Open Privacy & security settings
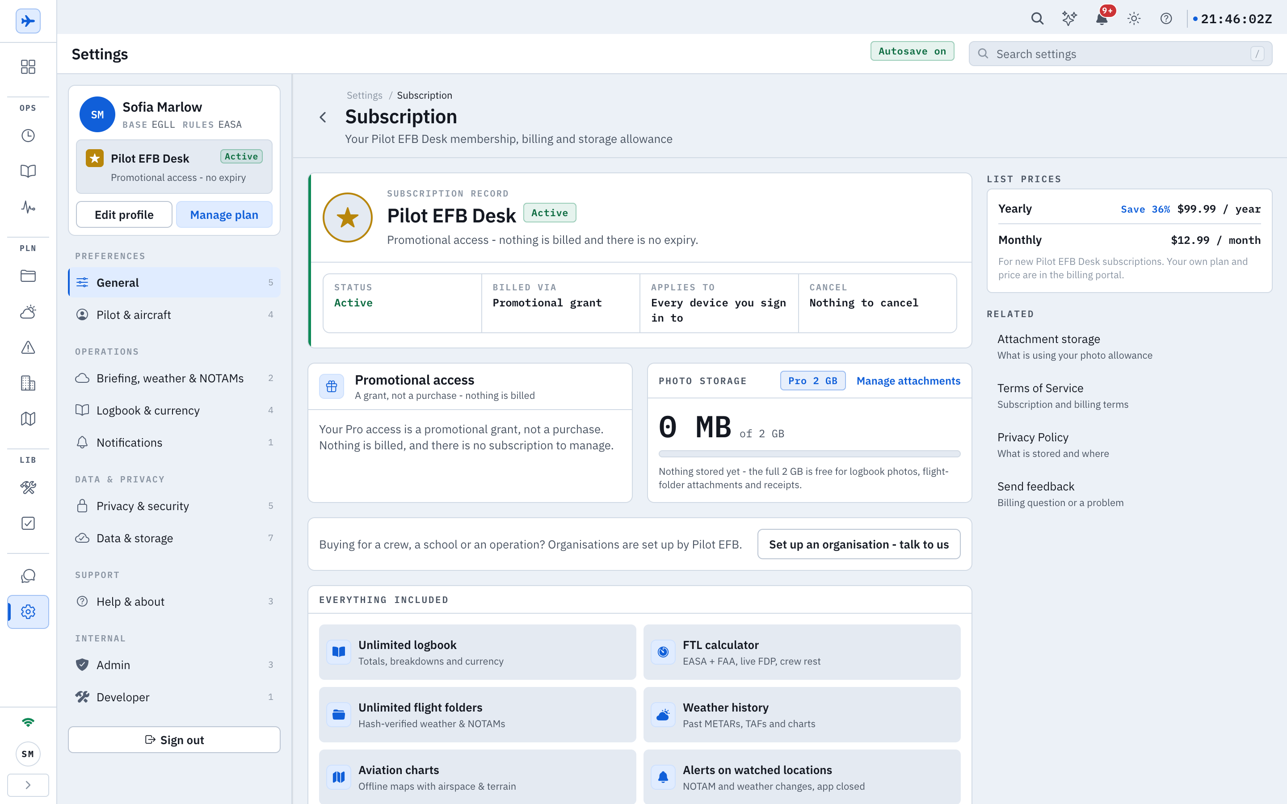The height and width of the screenshot is (804, 1287). (174, 506)
